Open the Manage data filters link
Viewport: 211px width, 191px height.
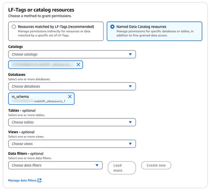[22, 181]
